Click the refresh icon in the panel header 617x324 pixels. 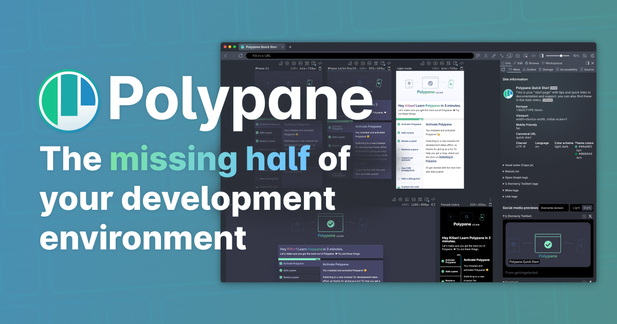[503, 69]
